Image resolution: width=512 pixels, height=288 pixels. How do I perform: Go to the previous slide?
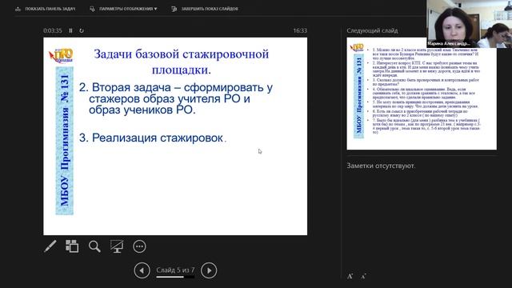coord(142,270)
